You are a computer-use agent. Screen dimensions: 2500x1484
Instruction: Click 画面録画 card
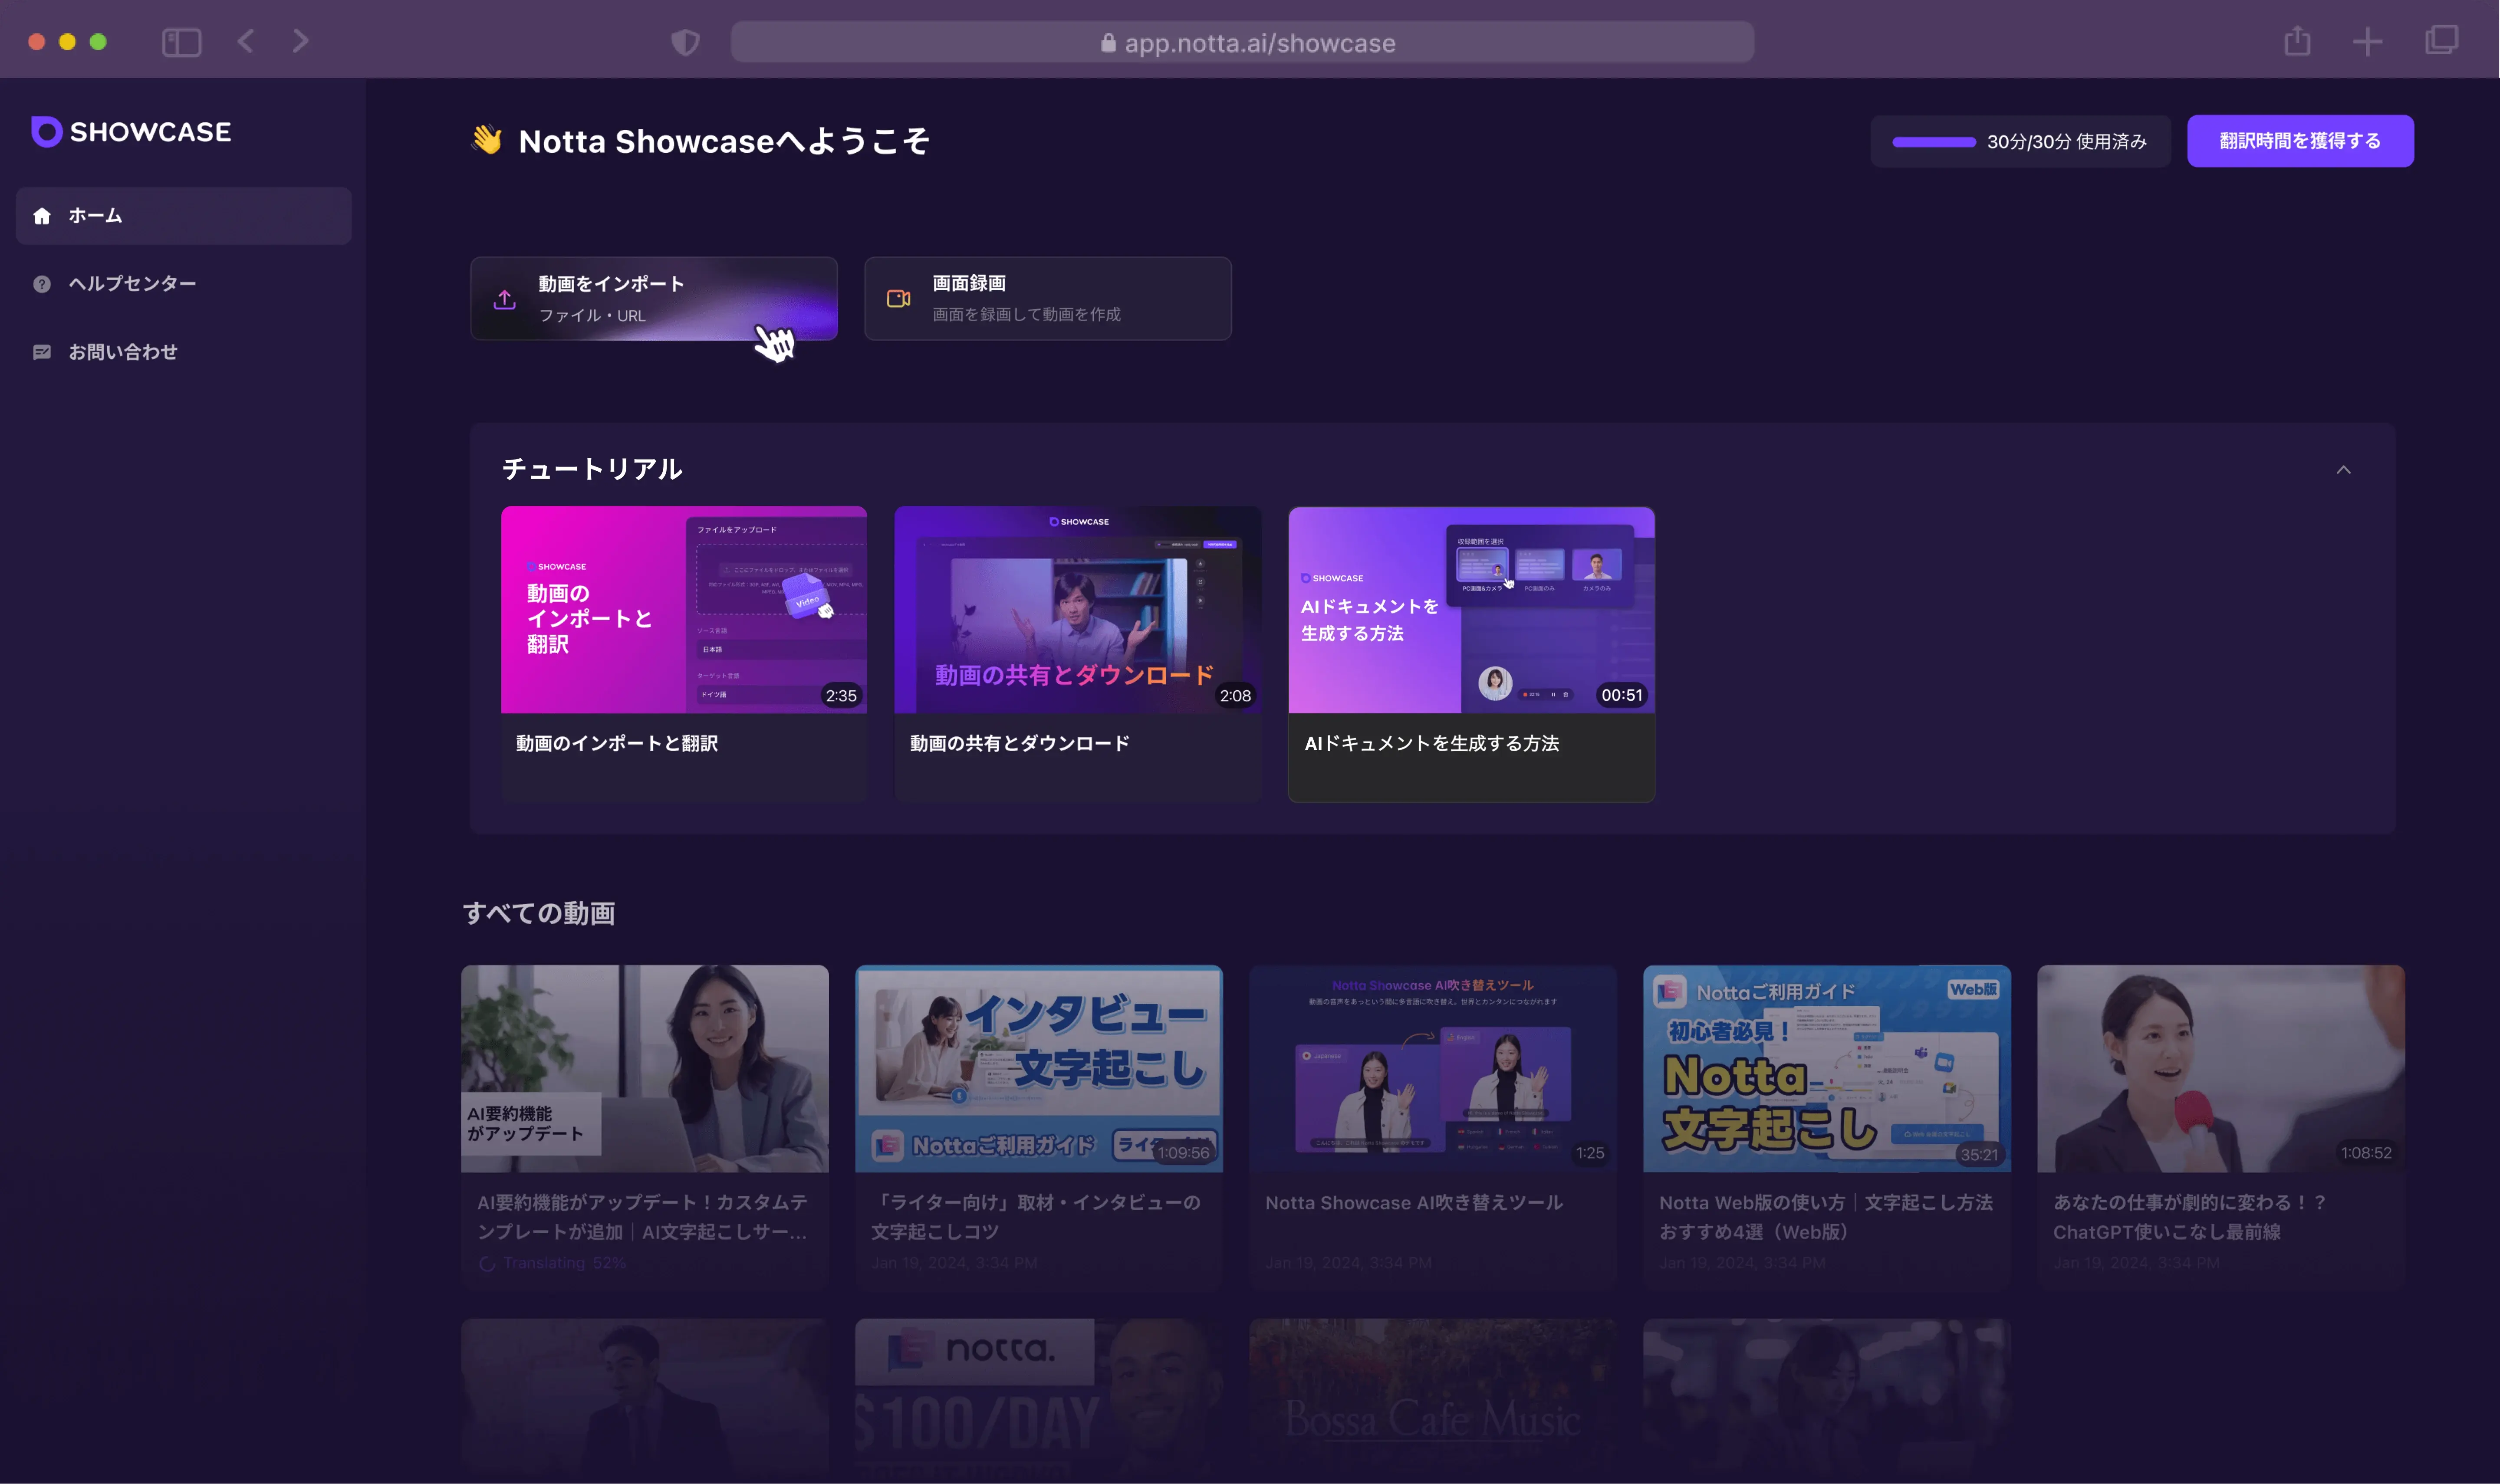pos(1048,299)
